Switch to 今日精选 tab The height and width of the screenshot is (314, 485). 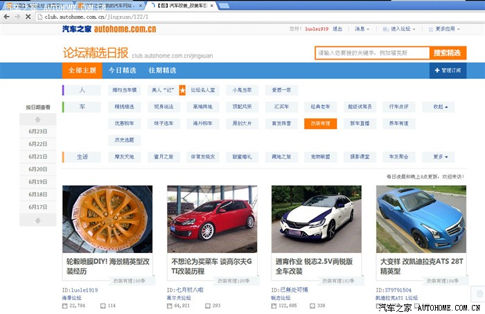pos(123,71)
